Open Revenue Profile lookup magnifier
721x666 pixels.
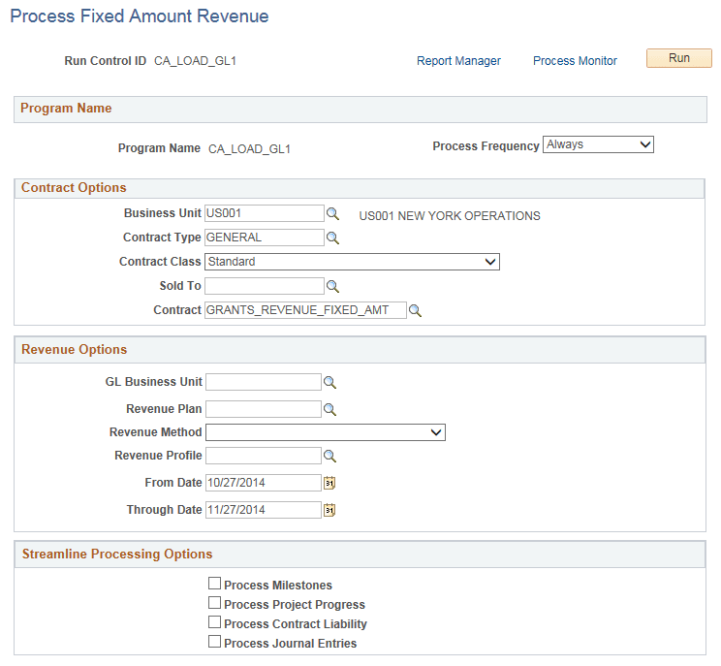[x=329, y=456]
